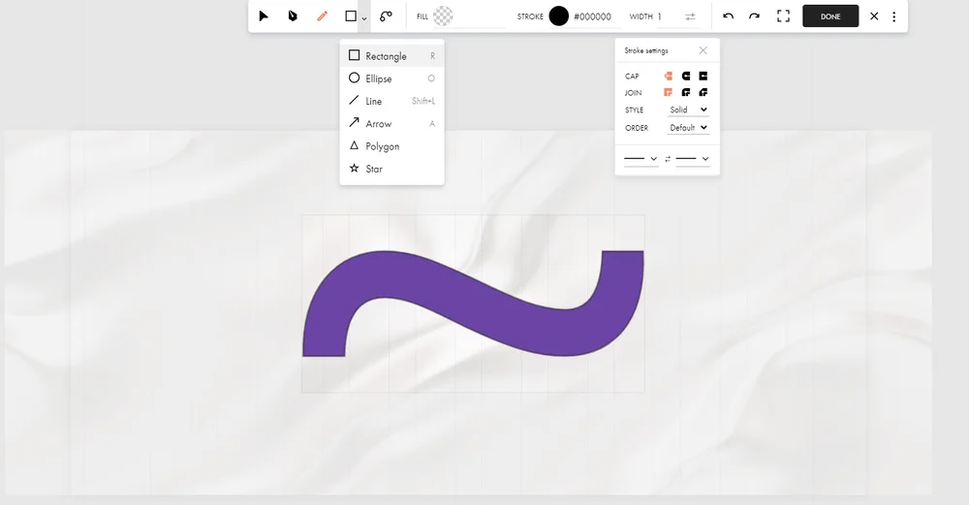Enter fullscreen mode
Image resolution: width=969 pixels, height=505 pixels.
point(784,16)
